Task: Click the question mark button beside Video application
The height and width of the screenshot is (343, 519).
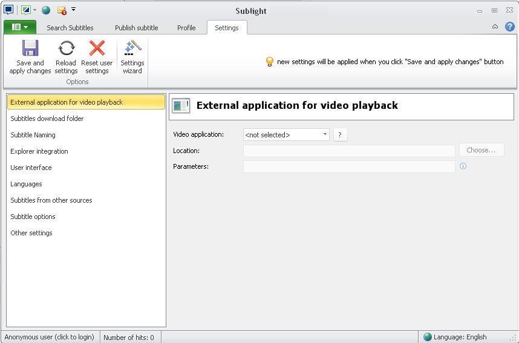Action: pyautogui.click(x=341, y=135)
